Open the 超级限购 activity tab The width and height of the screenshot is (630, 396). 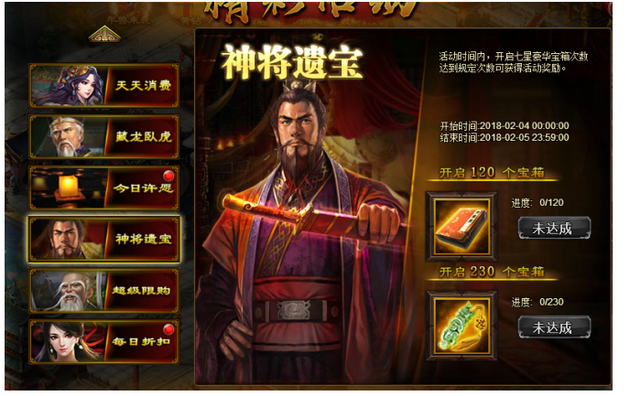(103, 291)
